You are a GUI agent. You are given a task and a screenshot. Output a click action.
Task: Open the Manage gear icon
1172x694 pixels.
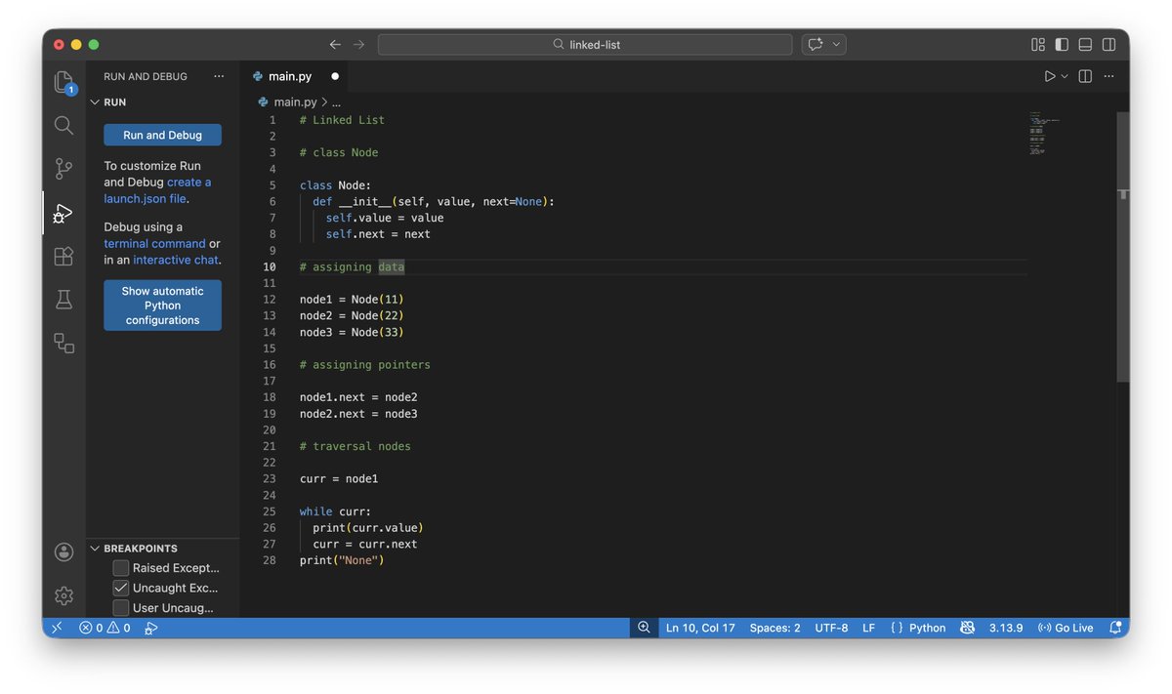[x=63, y=595]
